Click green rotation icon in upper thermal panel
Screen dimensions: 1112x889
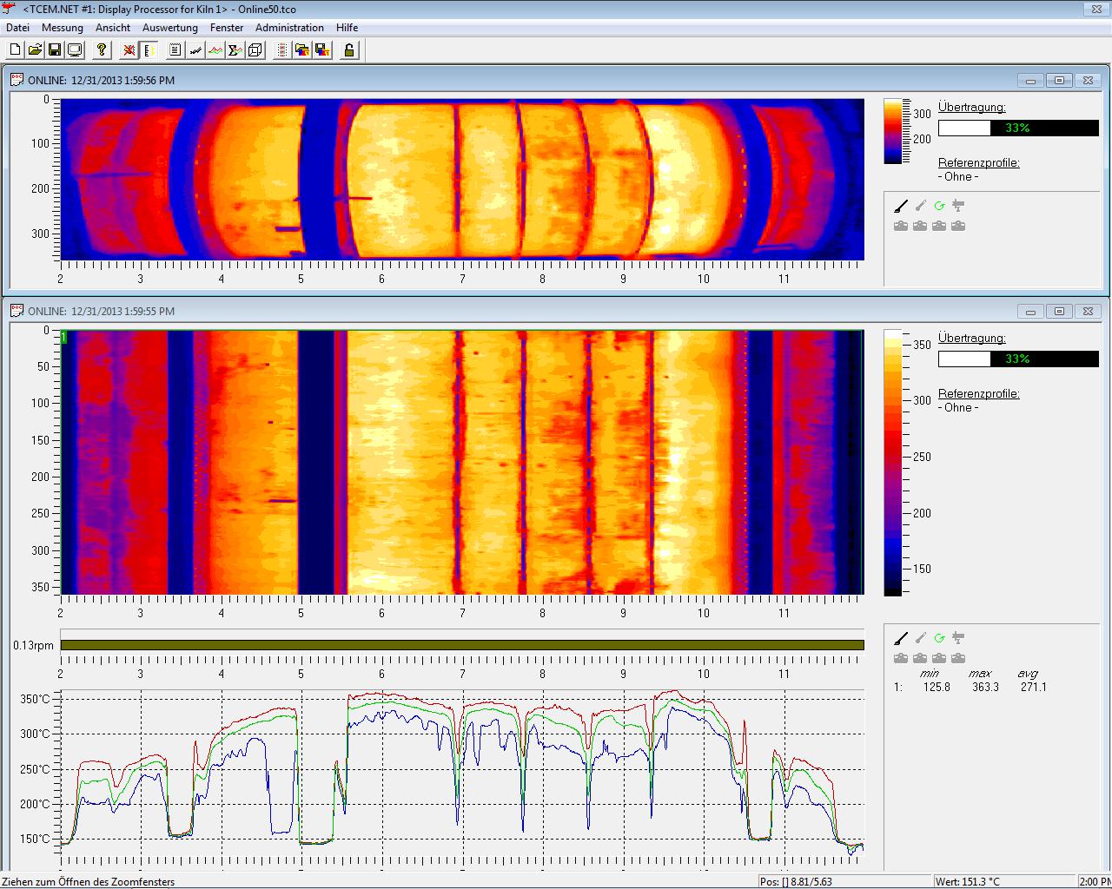(939, 206)
